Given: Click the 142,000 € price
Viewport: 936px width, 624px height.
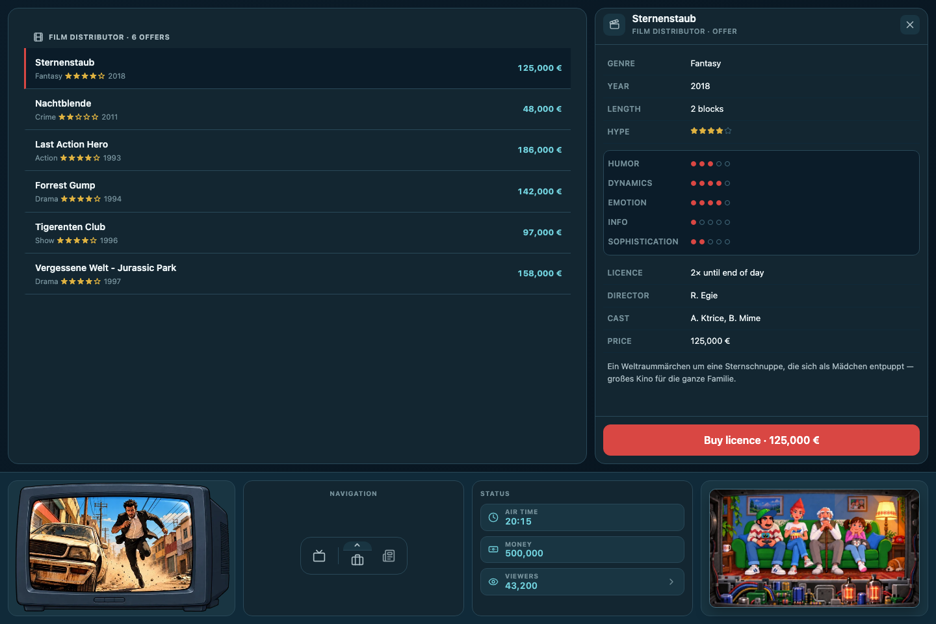Looking at the screenshot, I should [x=539, y=192].
